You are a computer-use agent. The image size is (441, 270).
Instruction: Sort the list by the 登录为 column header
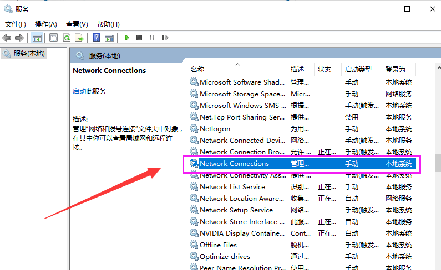click(398, 69)
